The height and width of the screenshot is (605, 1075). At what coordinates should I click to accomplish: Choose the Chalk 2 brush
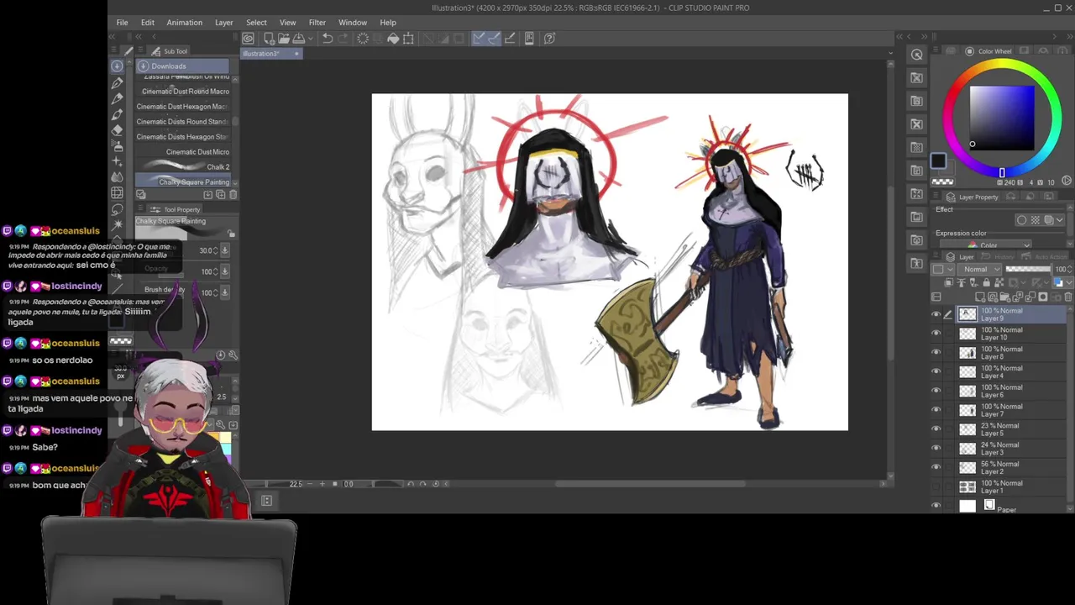click(183, 167)
